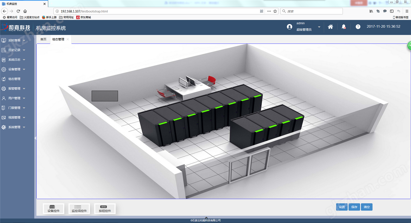Open 组态管理 in the sidebar
Viewport: 411px width, 223px height.
coord(14,79)
